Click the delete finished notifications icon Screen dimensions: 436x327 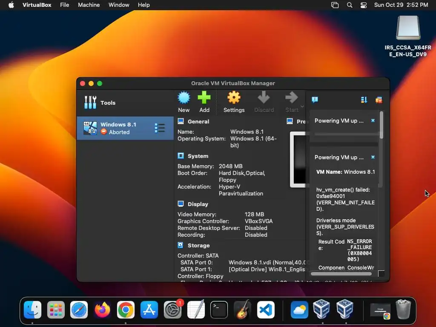pos(379,100)
